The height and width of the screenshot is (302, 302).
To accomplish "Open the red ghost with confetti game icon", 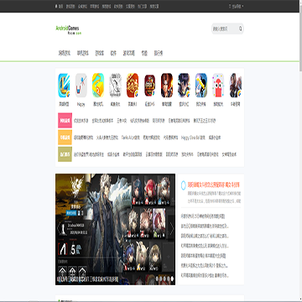I will click(x=218, y=86).
